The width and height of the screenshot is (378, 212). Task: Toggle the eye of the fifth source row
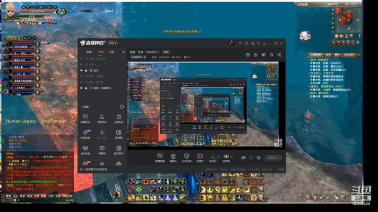(81, 82)
